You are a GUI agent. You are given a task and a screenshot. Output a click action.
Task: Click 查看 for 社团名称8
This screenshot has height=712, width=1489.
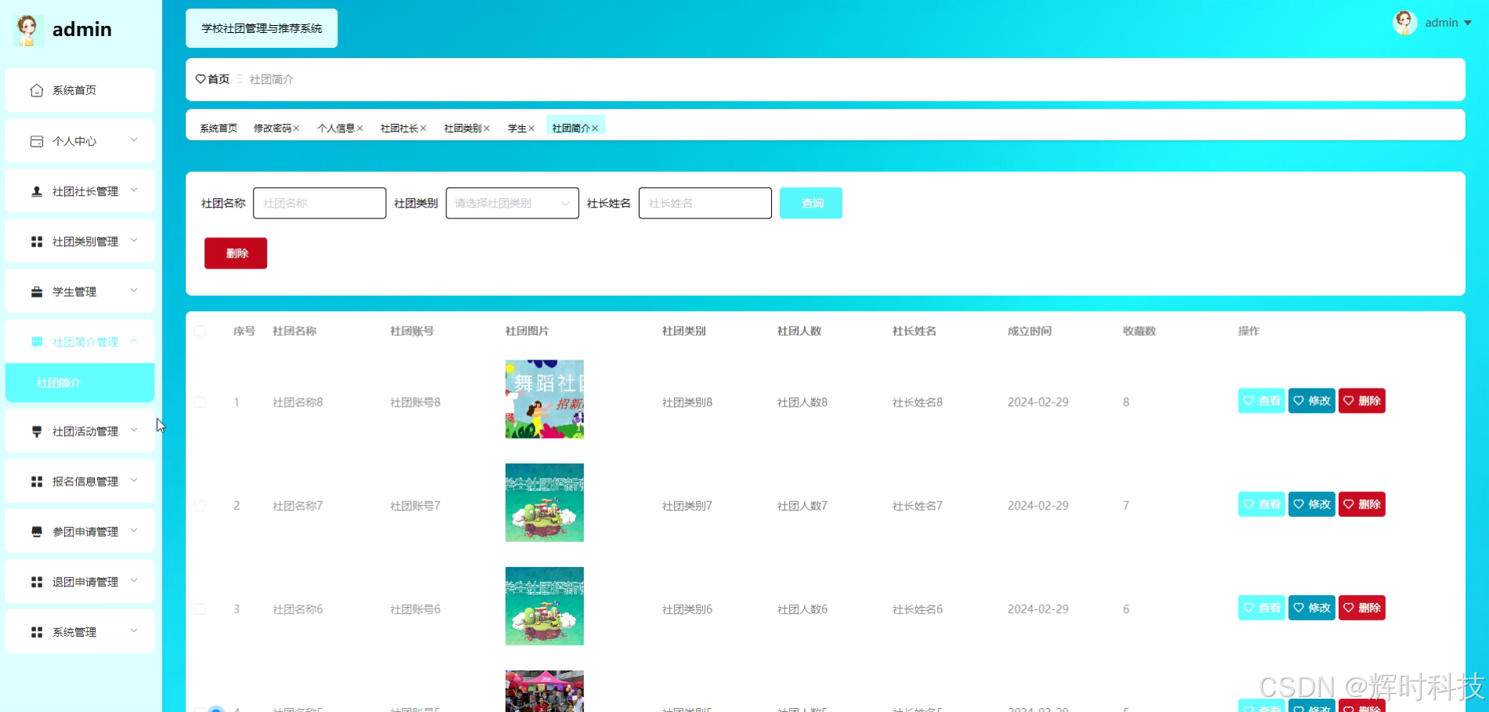tap(1261, 401)
